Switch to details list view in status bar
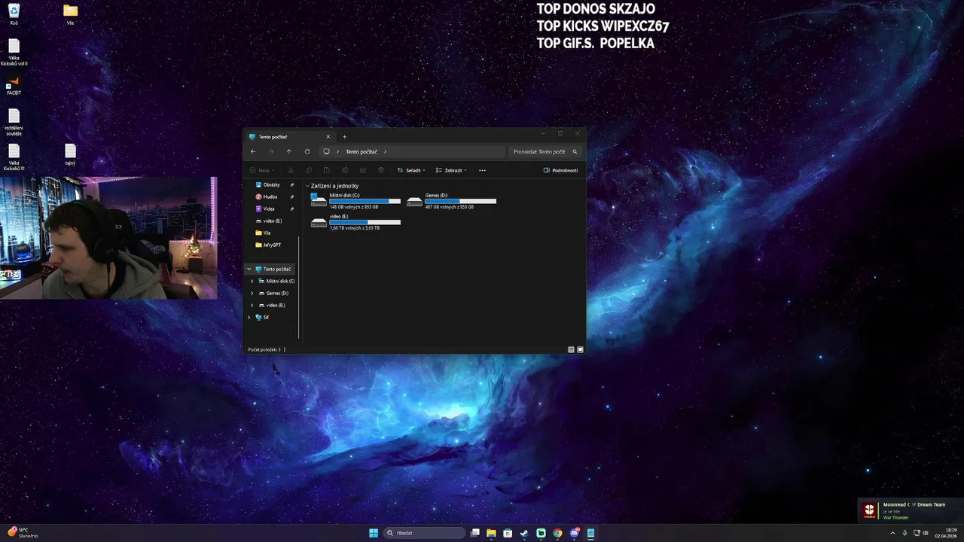The width and height of the screenshot is (964, 542). [571, 349]
